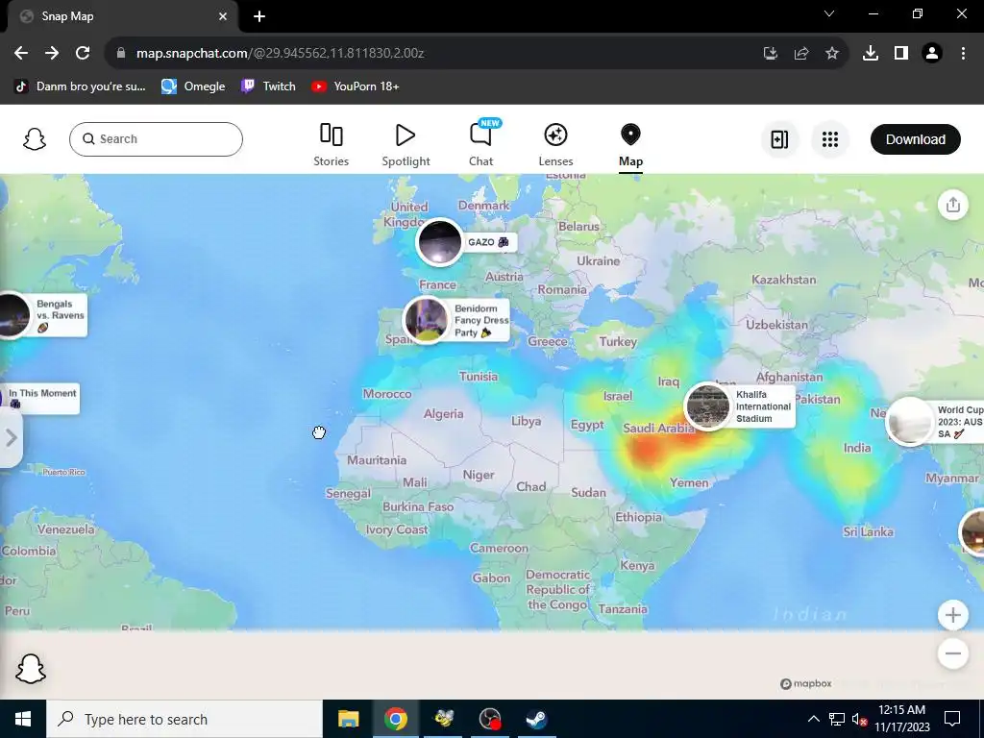This screenshot has height=738, width=984.
Task: Open File Explorer from taskbar
Action: click(348, 719)
